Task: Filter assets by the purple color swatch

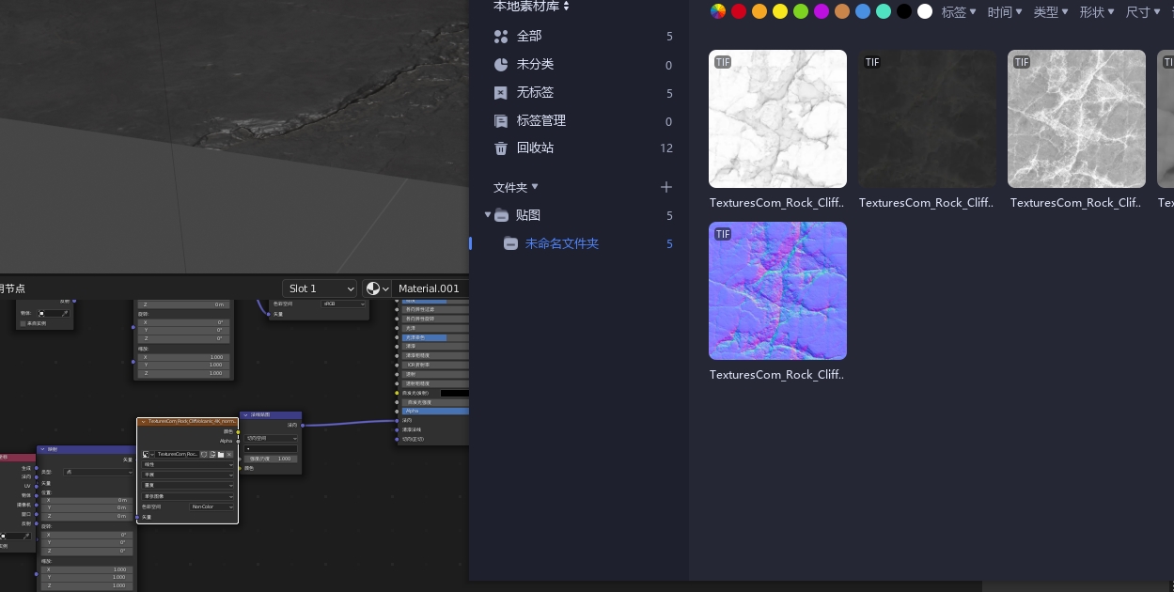Action: point(822,11)
